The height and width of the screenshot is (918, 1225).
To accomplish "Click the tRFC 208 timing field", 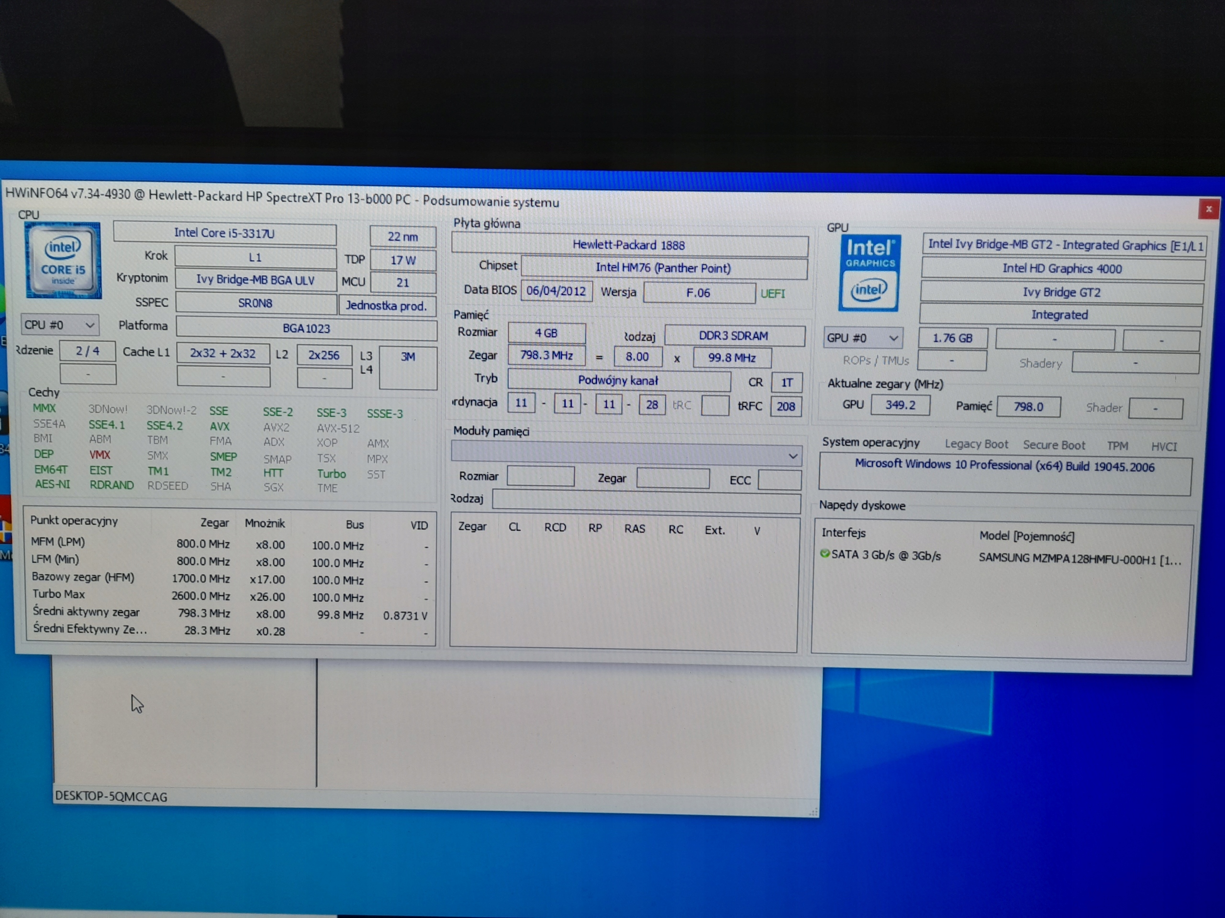I will (786, 407).
